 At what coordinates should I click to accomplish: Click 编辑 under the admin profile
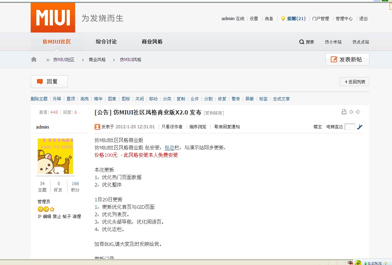pos(47,217)
